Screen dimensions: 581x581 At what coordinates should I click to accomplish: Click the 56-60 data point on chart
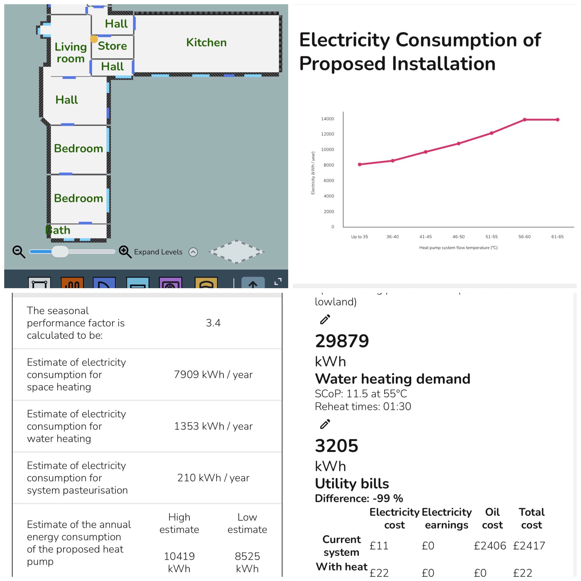click(524, 120)
